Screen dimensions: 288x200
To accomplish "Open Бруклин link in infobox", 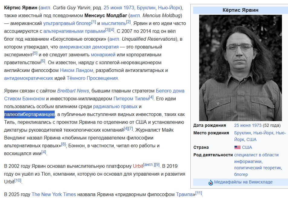I will click(x=242, y=133).
